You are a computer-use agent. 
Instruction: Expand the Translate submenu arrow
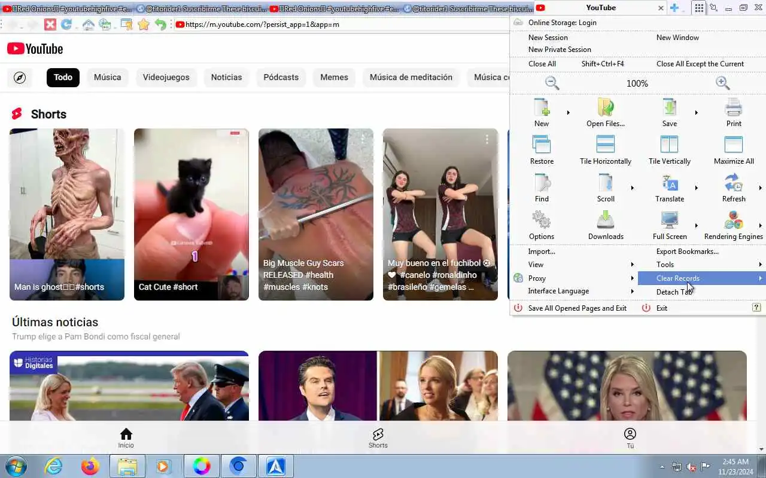(x=696, y=188)
